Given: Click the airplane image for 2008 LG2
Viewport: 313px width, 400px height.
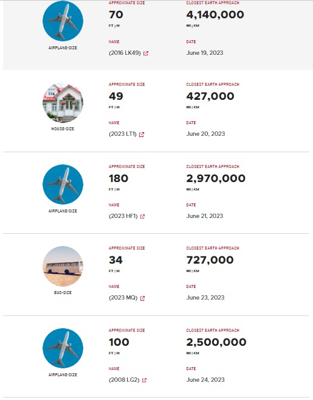Looking at the screenshot, I should click(x=63, y=348).
